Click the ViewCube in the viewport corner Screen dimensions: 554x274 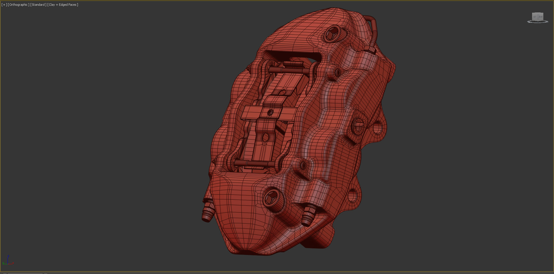pyautogui.click(x=538, y=16)
